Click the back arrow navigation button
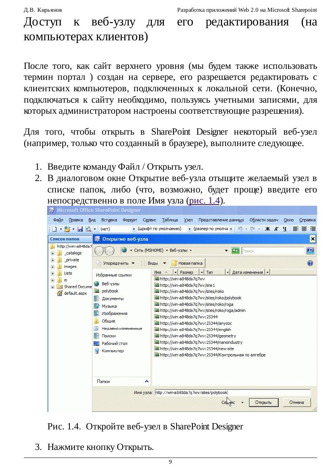 99,251
